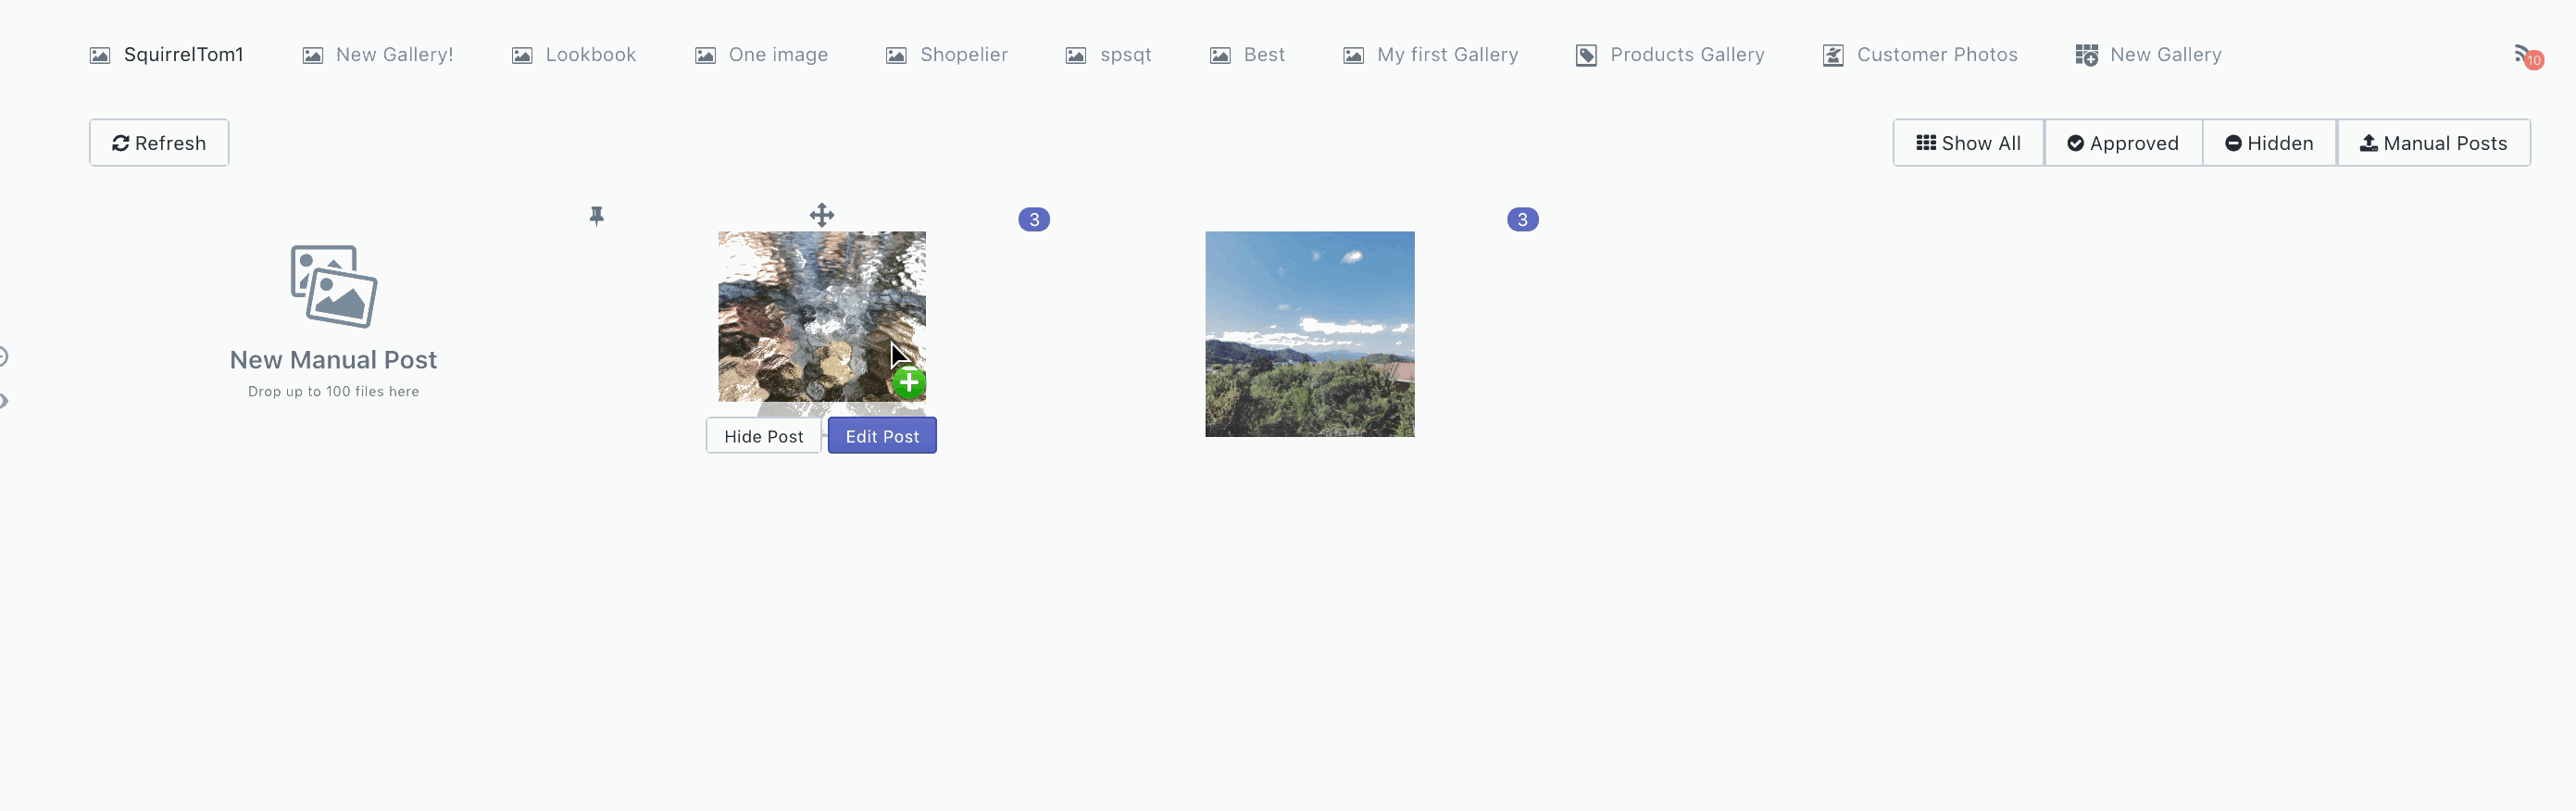Open the spsqt gallery tab
The image size is (2576, 811).
point(1109,55)
